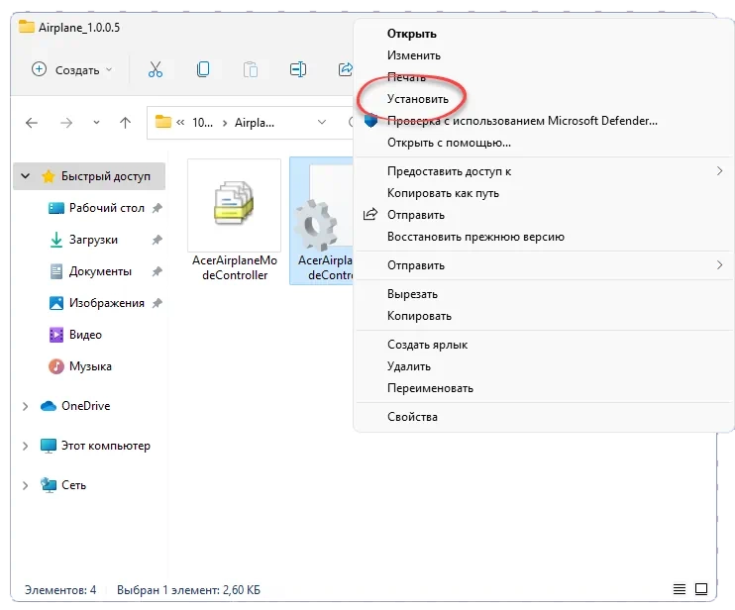
Task: Switch to large thumbnails view icon
Action: pyautogui.click(x=701, y=589)
